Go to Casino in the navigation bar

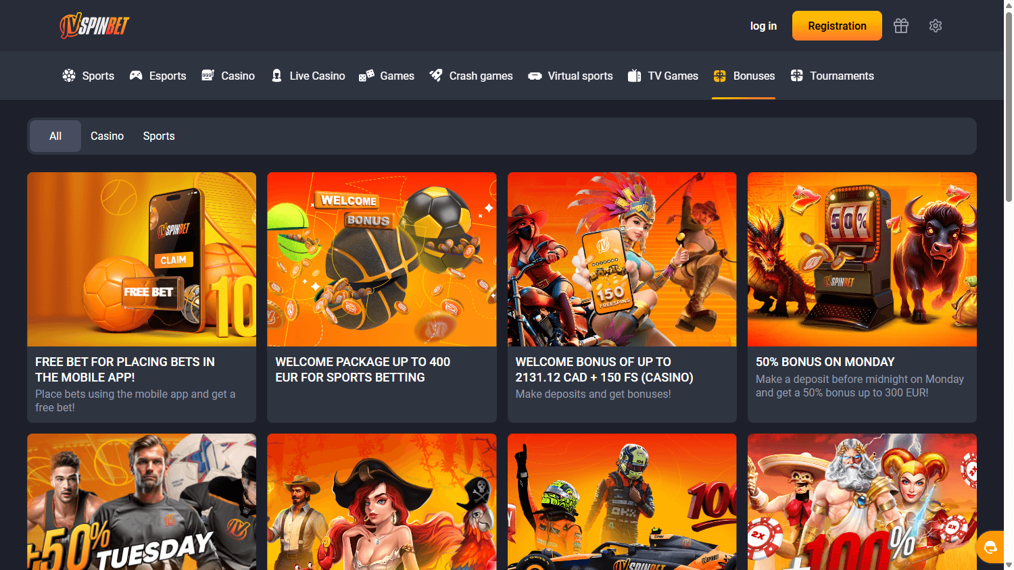[228, 76]
